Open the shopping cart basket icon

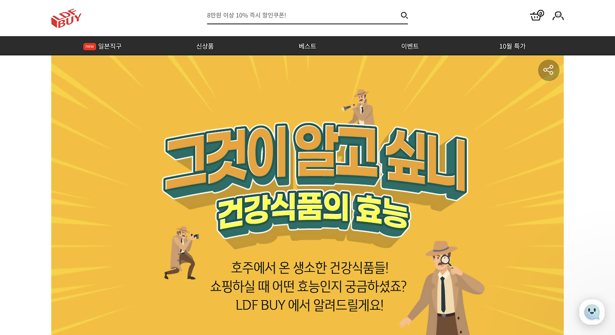536,16
